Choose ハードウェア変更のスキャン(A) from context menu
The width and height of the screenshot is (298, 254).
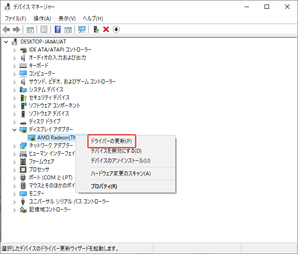pyautogui.click(x=121, y=174)
